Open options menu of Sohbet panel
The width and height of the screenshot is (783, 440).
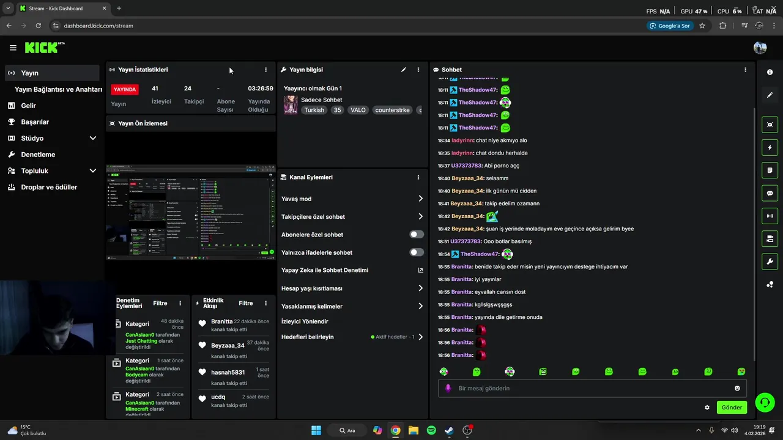coord(745,70)
